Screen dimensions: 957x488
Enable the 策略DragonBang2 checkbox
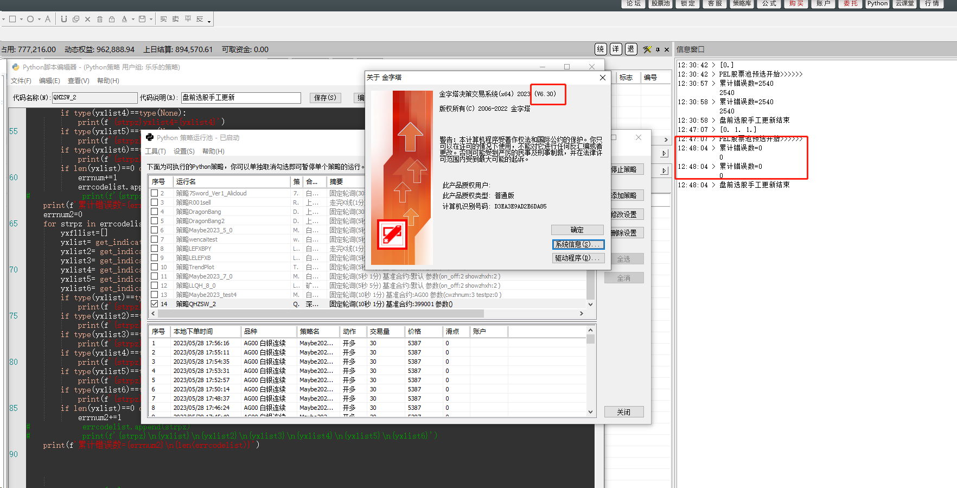pos(155,221)
